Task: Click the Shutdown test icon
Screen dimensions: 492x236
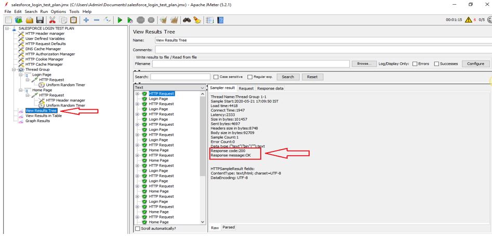Action: point(151,20)
